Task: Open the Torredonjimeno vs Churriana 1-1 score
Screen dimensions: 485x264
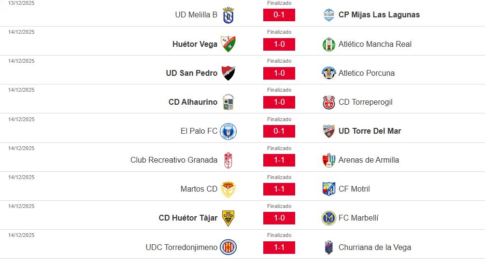Action: click(x=279, y=247)
